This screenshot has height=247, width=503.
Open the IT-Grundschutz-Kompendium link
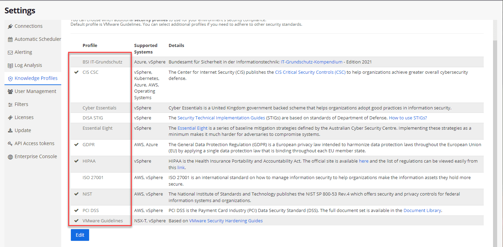pos(311,62)
